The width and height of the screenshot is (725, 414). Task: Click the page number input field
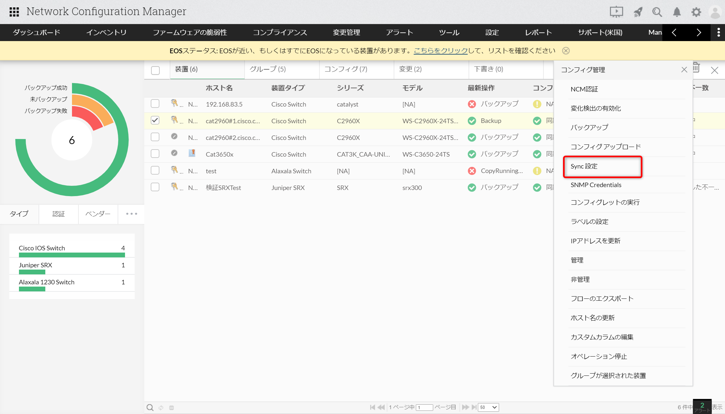[x=424, y=407]
